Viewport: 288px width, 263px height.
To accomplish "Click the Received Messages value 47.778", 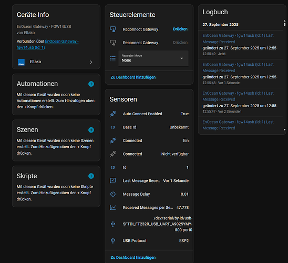I will tap(182, 207).
